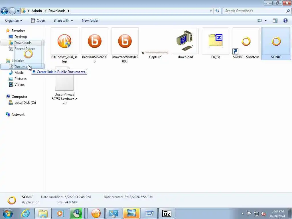Select Favorites in the navigation pane
Image resolution: width=292 pixels, height=219 pixels.
(x=18, y=31)
